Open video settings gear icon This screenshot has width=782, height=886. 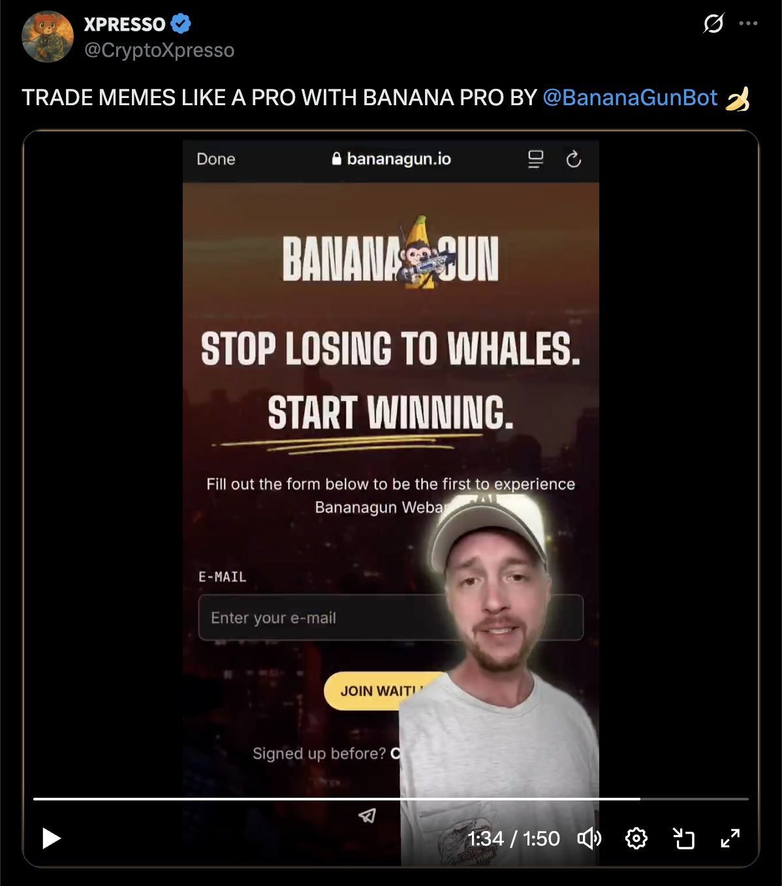(x=636, y=838)
